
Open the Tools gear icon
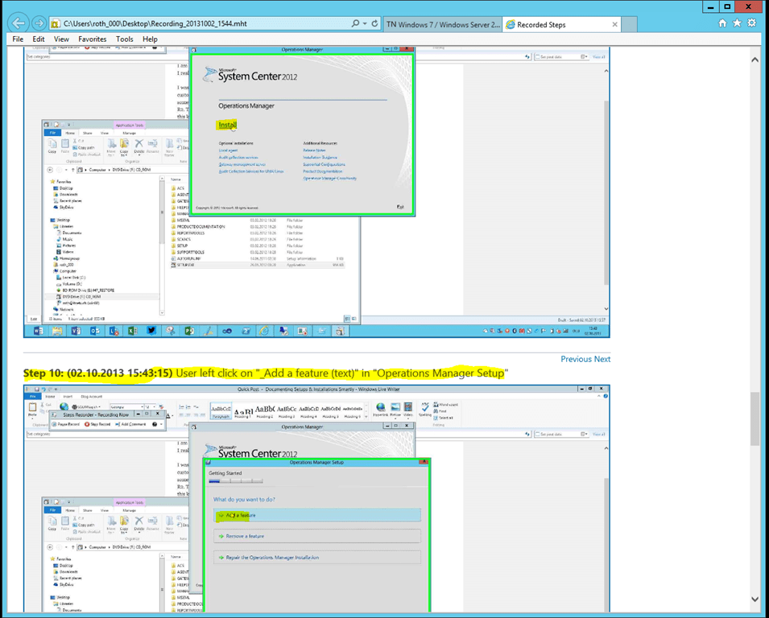tap(751, 23)
